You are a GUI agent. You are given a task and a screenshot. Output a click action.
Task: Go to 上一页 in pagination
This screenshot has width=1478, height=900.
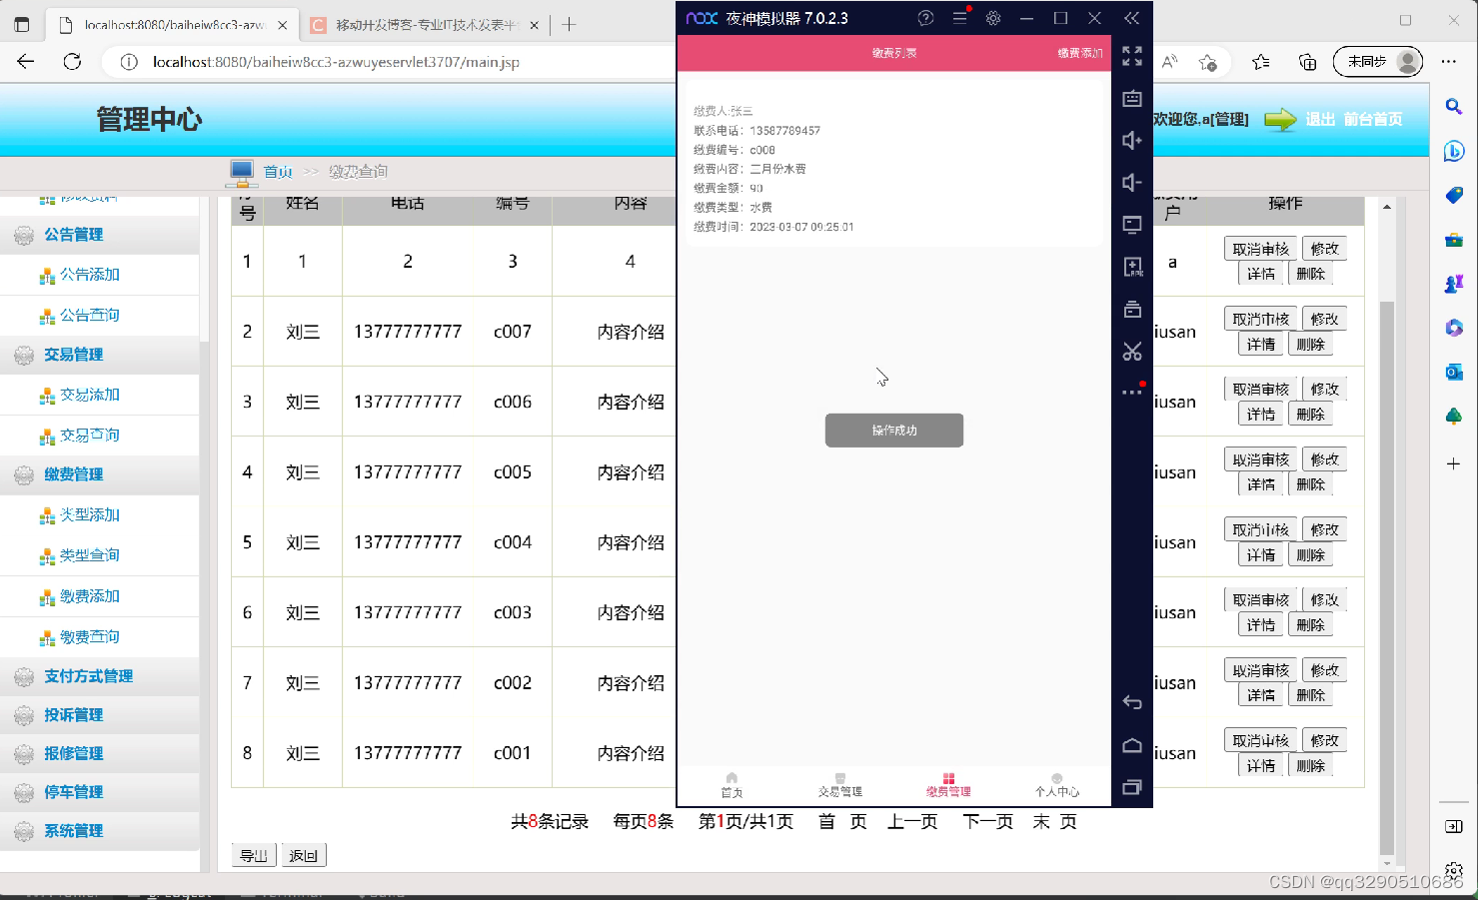pyautogui.click(x=912, y=822)
